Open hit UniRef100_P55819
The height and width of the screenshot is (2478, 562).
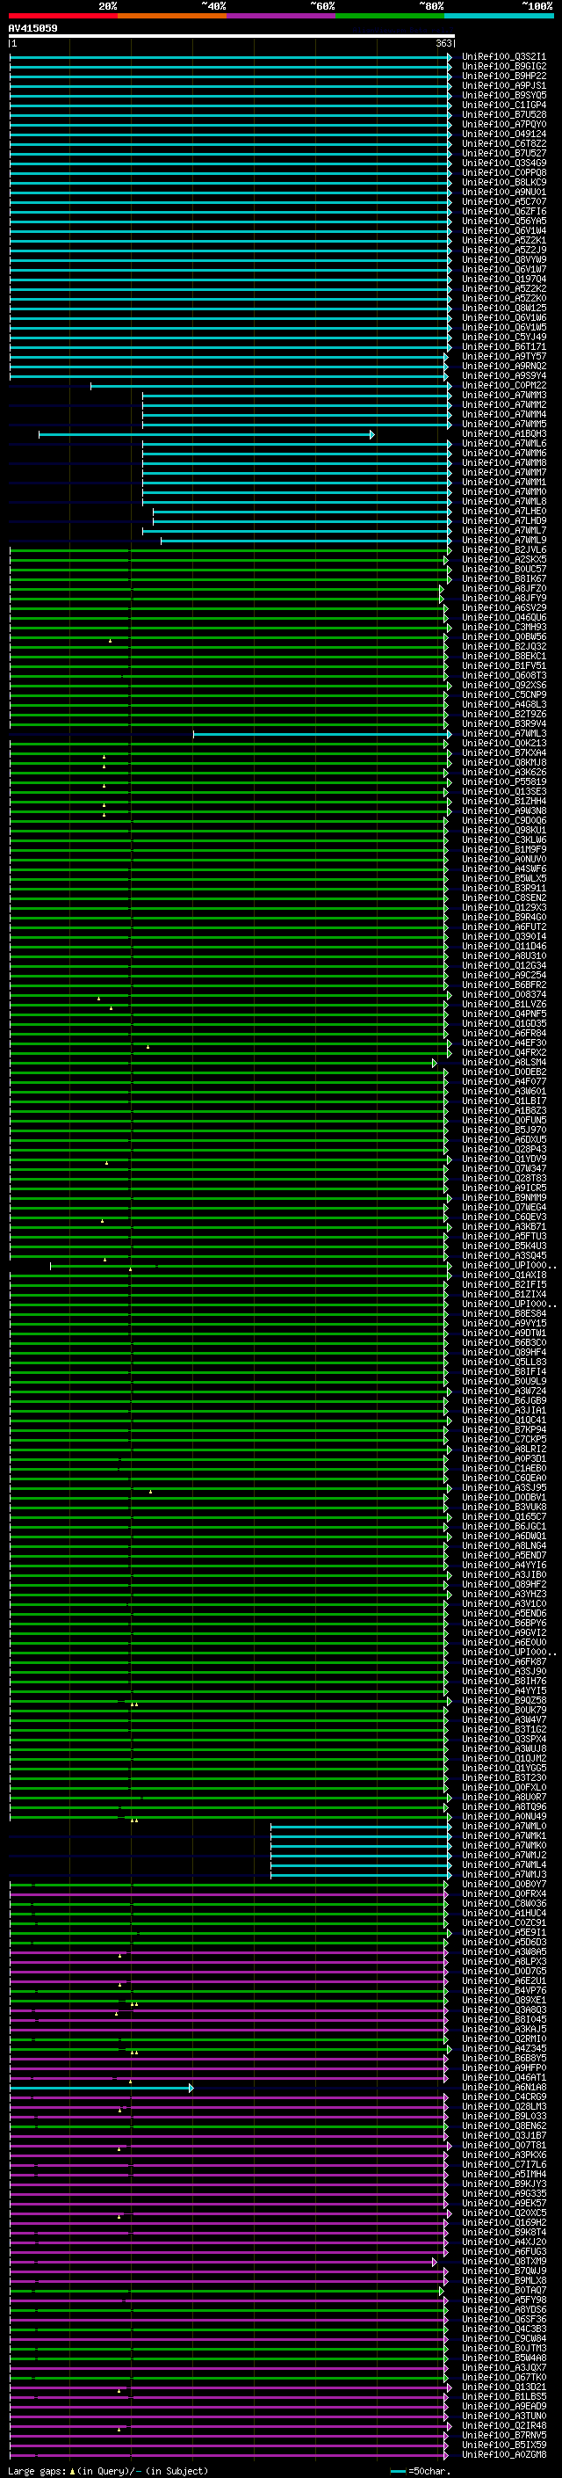tap(504, 782)
